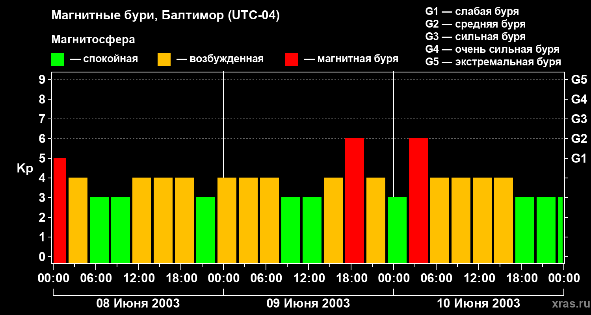Image resolution: width=591 pixels, height=315 pixels.
Task: Click the G1 tick label on right axis
Action: click(x=579, y=159)
